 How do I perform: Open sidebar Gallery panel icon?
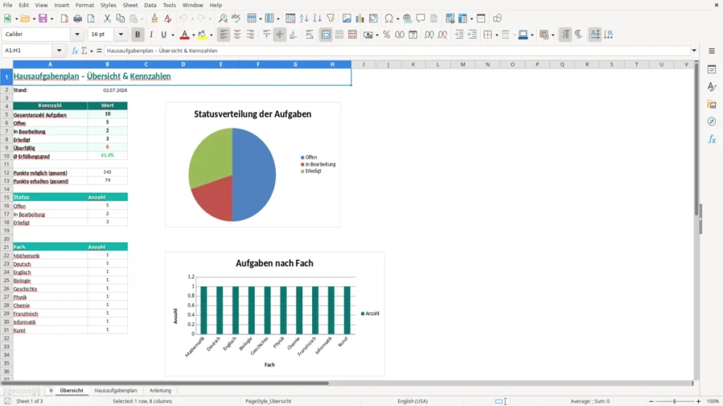[x=712, y=104]
